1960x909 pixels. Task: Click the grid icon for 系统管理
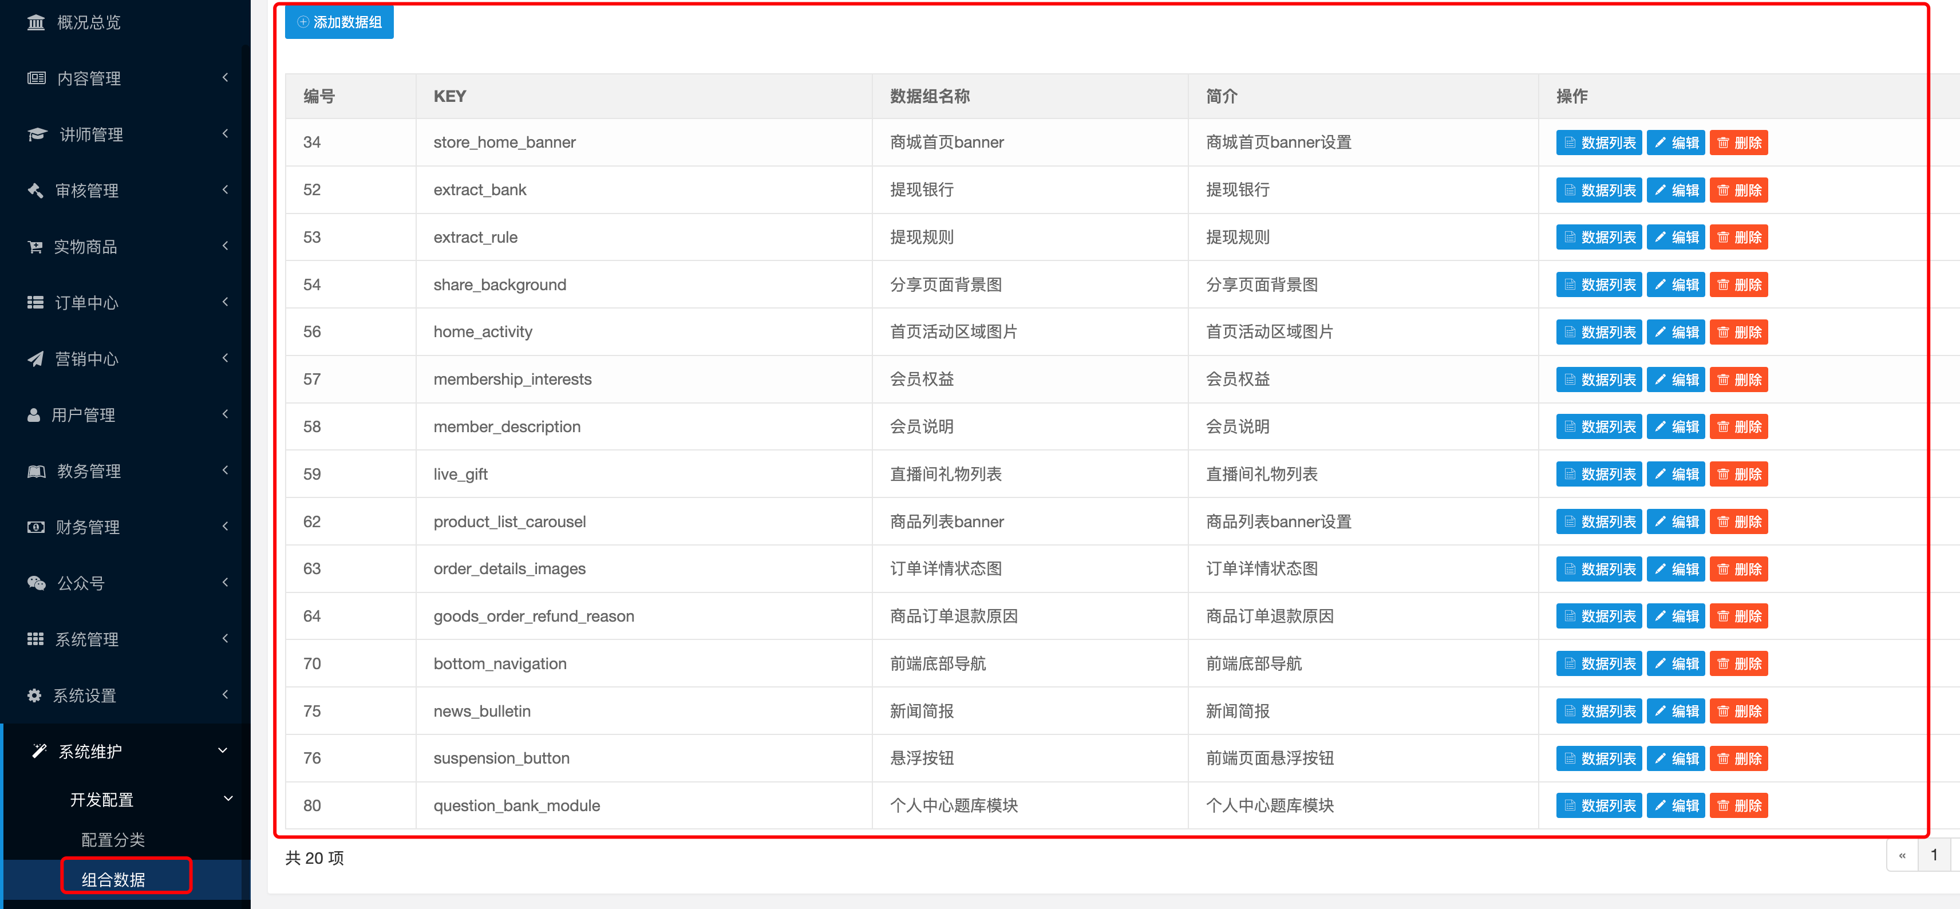pyautogui.click(x=35, y=640)
